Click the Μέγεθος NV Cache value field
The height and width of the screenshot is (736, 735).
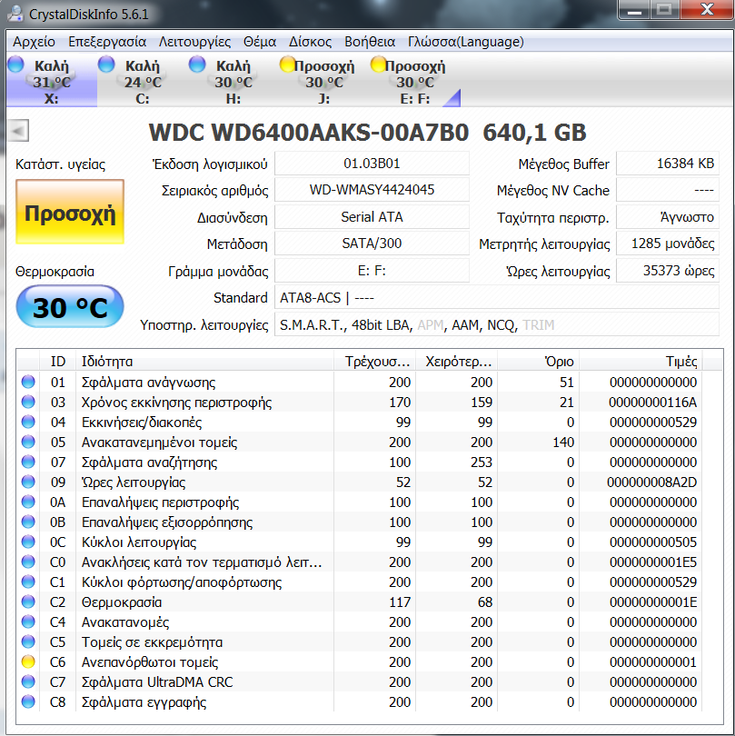coord(668,190)
